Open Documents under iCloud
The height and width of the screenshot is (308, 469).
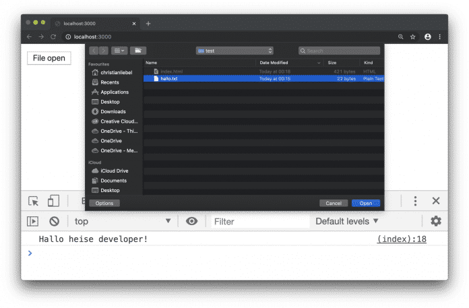coord(109,181)
